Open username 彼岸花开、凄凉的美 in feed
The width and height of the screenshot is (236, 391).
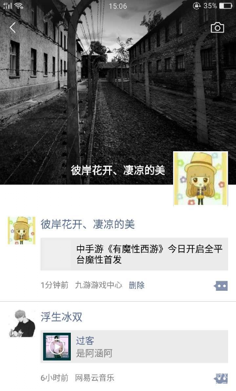[x=88, y=224]
